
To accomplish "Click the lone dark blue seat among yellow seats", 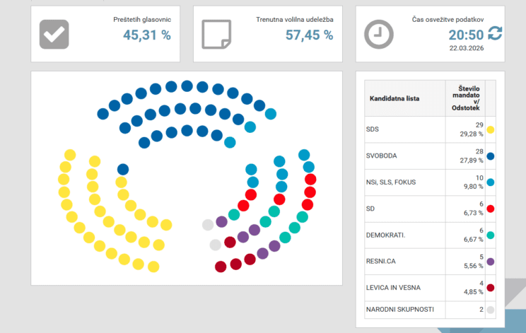I will (123, 169).
